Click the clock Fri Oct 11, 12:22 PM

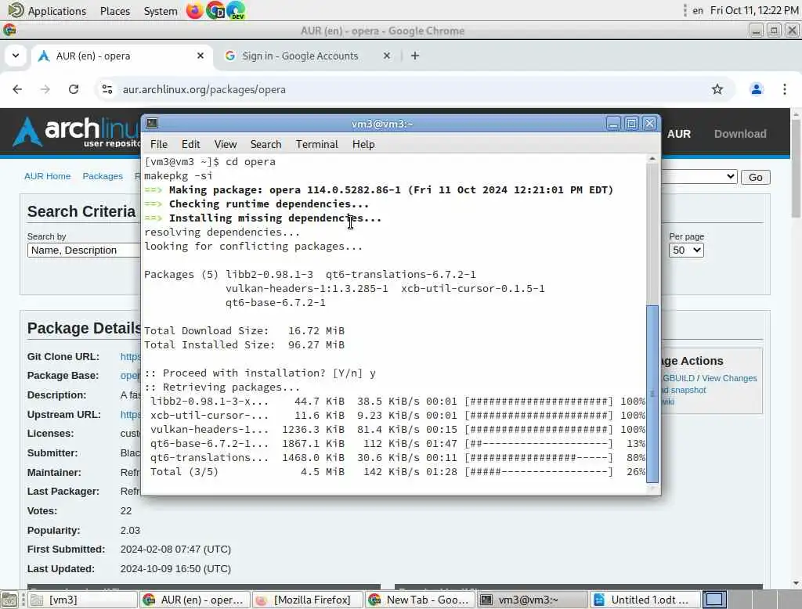pyautogui.click(x=754, y=11)
